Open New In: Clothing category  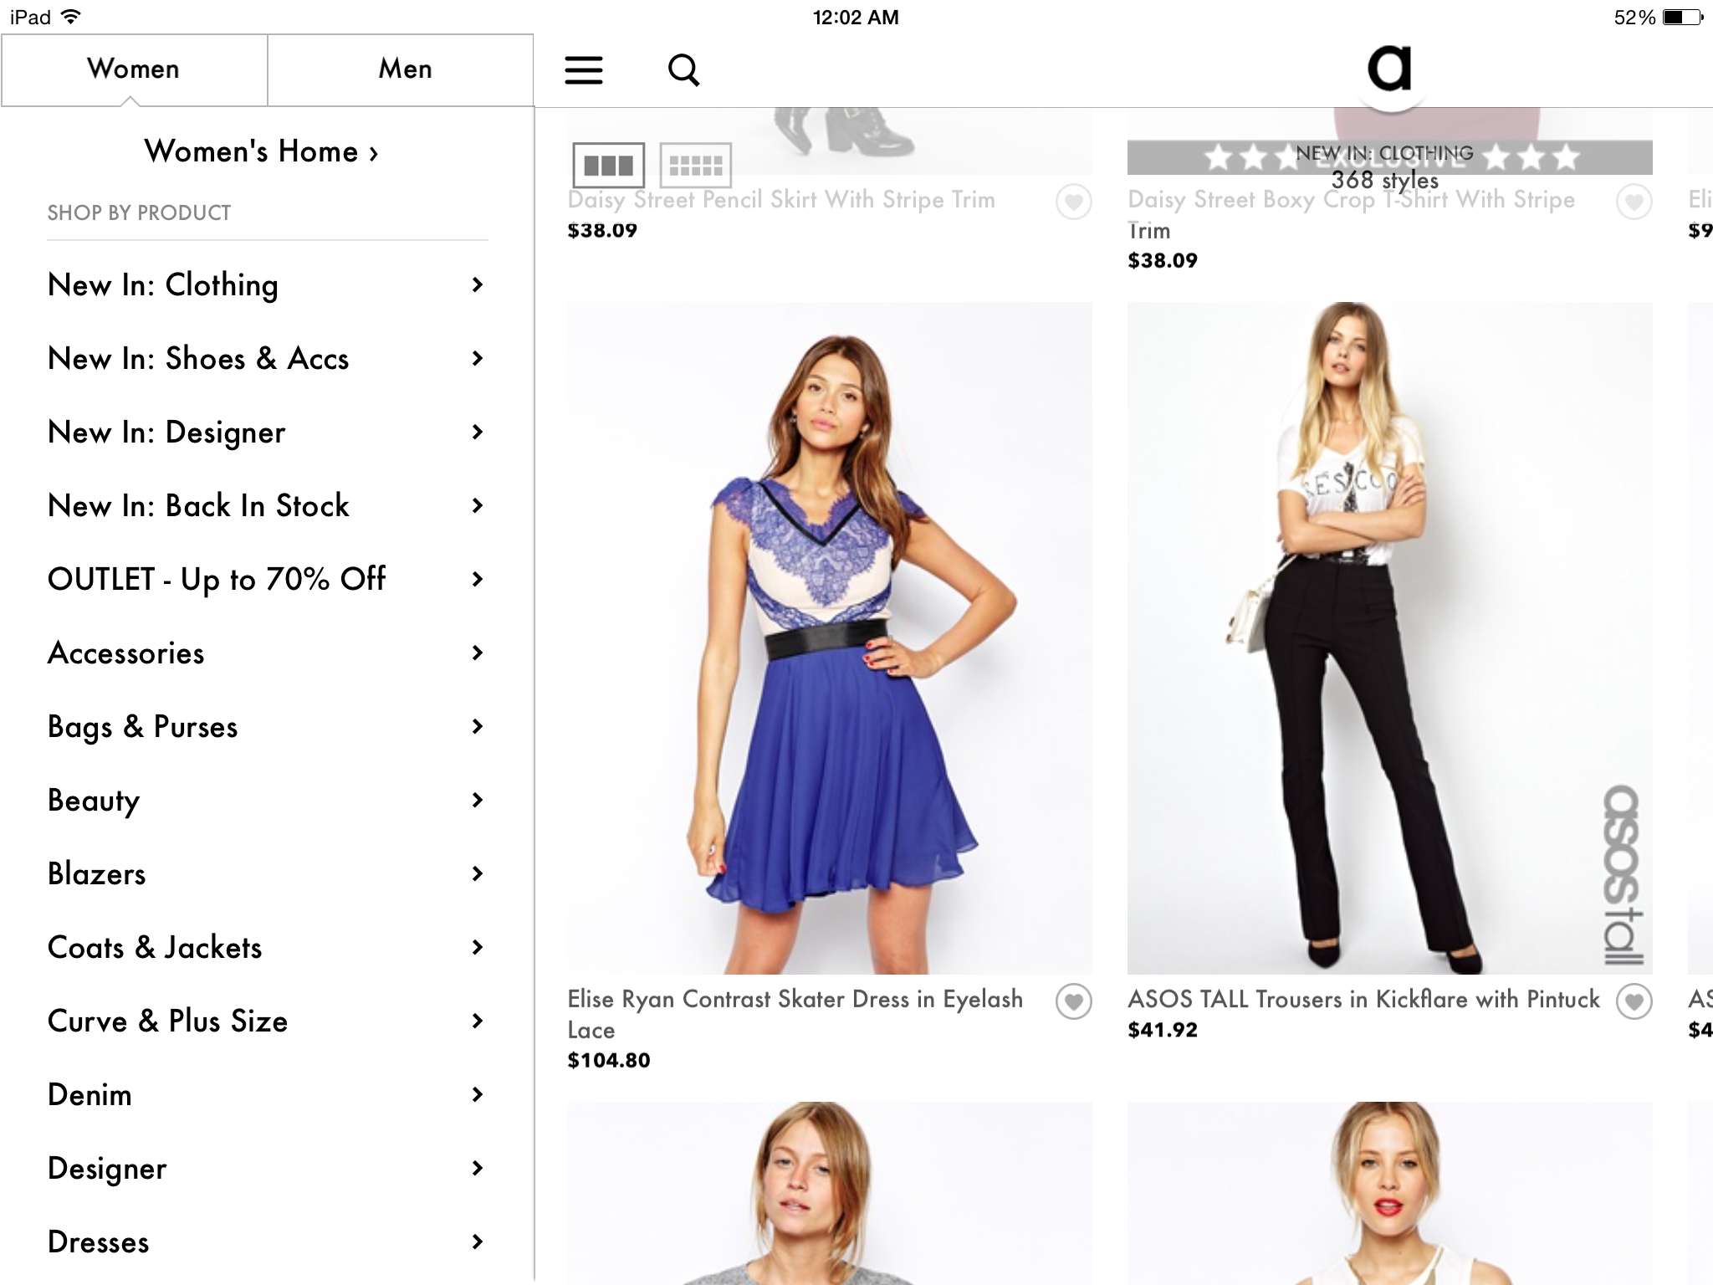click(267, 285)
